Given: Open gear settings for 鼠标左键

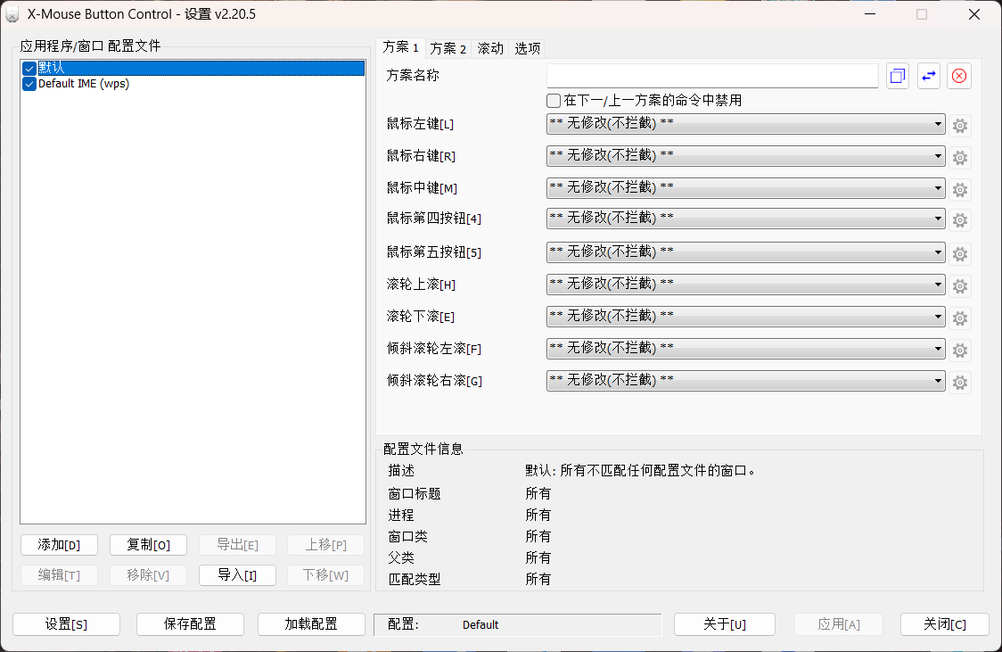Looking at the screenshot, I should click(960, 126).
